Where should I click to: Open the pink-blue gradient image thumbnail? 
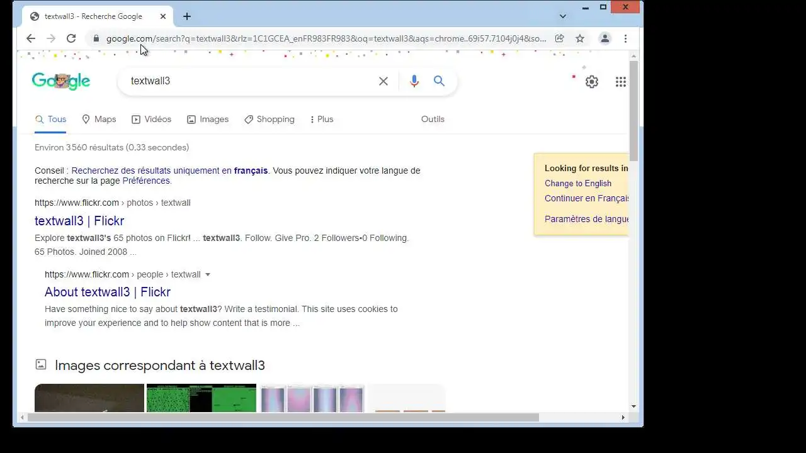312,398
